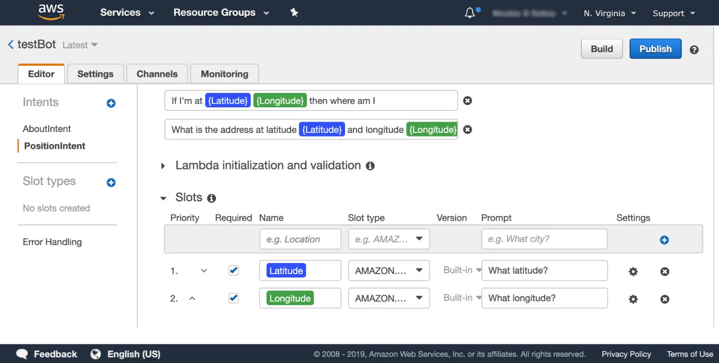
Task: Add the new slot row via the blue plus
Action: [665, 239]
